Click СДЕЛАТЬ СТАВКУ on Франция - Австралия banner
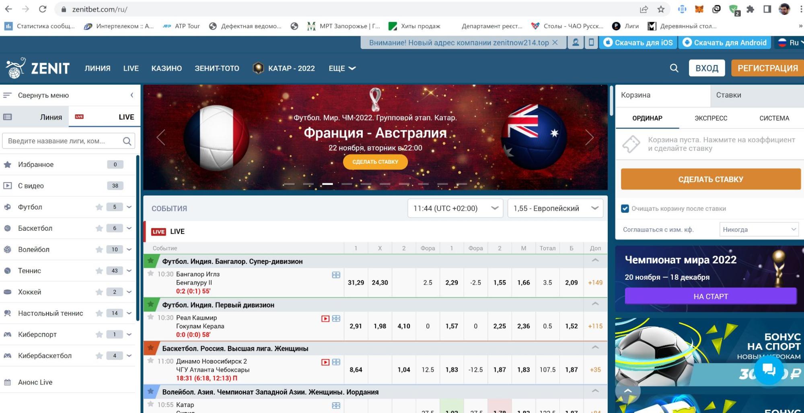This screenshot has height=413, width=804. pyautogui.click(x=375, y=162)
